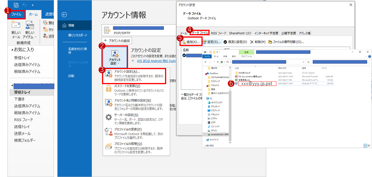Image resolution: width=372 pixels, height=177 pixels.
Task: Select 受信トレイ under お気に入り
Action: tap(22, 58)
